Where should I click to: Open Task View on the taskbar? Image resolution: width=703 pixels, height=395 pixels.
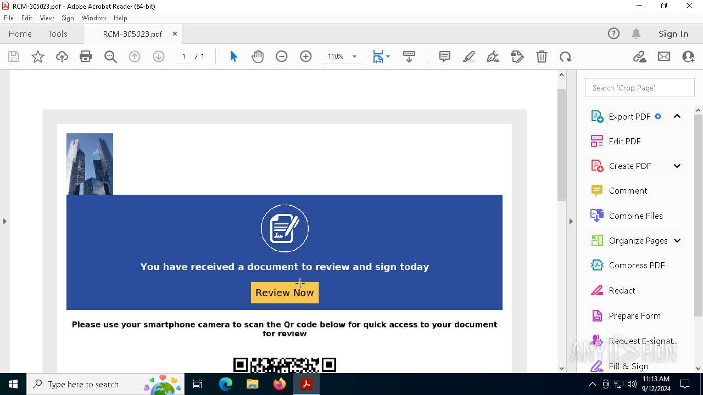click(198, 384)
